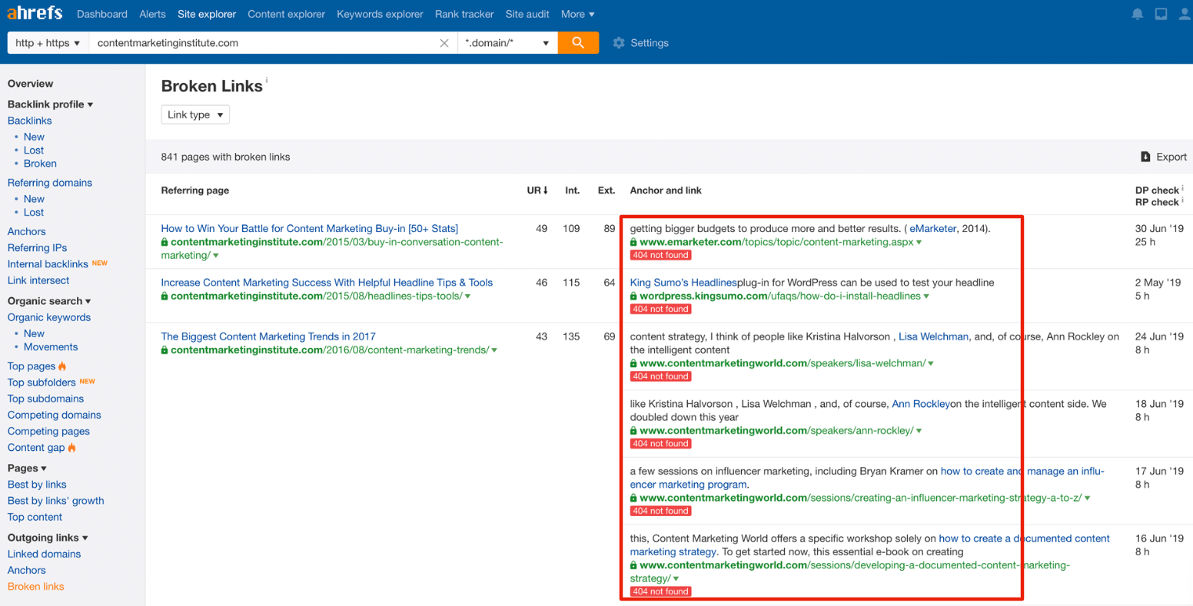Open Top pages in the sidebar
This screenshot has width=1193, height=606.
tap(32, 366)
